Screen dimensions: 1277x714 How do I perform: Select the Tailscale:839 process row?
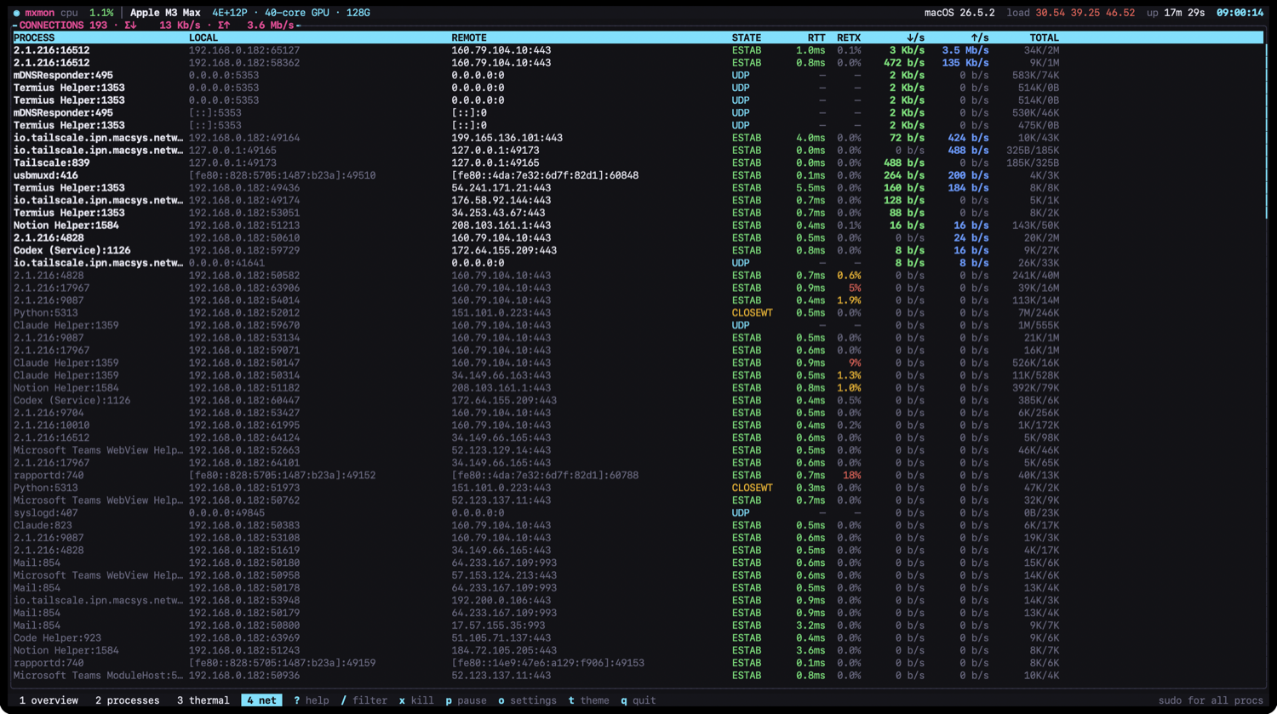[638, 163]
